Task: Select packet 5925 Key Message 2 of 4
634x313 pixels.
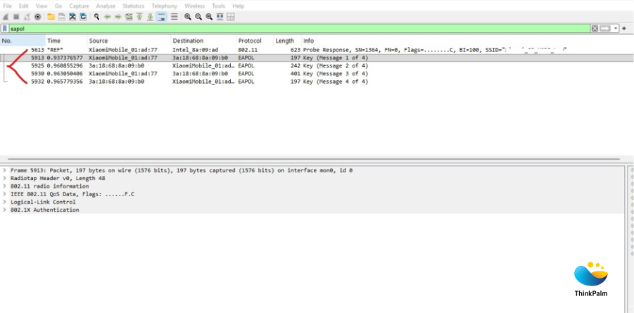Action: click(317, 65)
